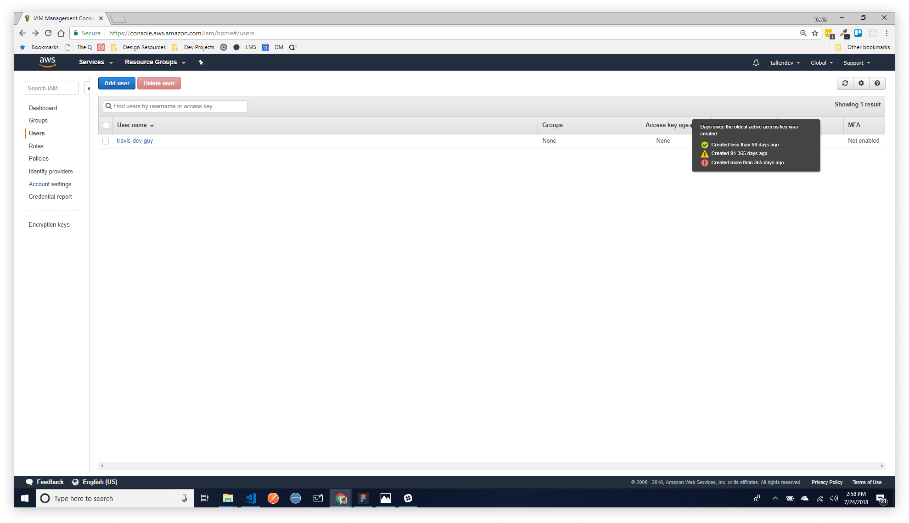The width and height of the screenshot is (909, 523).
Task: Open the table settings gear icon
Action: coord(861,83)
